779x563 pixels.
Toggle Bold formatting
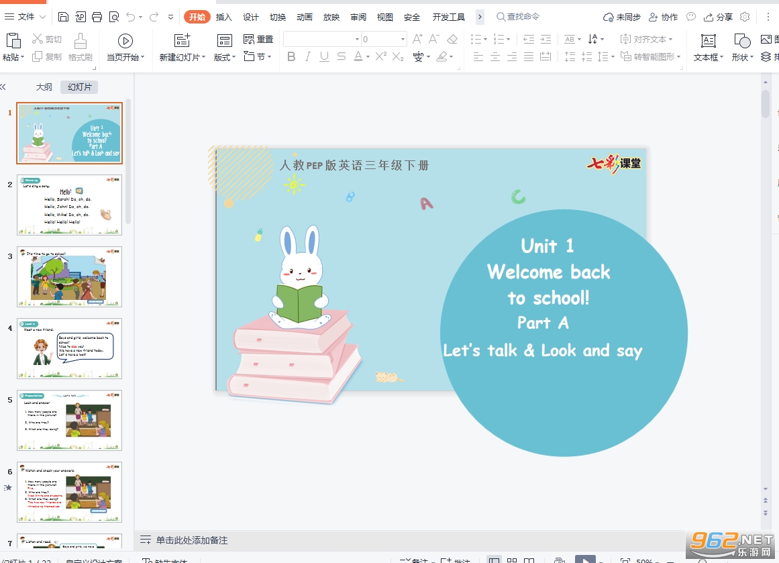(x=292, y=56)
